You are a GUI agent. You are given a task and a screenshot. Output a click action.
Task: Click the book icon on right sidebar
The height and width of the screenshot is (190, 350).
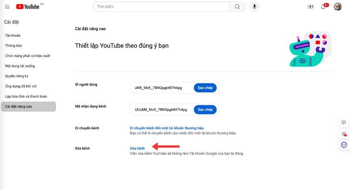point(344,123)
